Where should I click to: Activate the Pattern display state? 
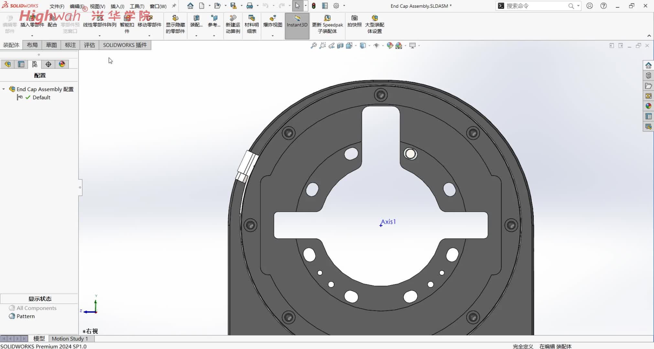click(26, 316)
